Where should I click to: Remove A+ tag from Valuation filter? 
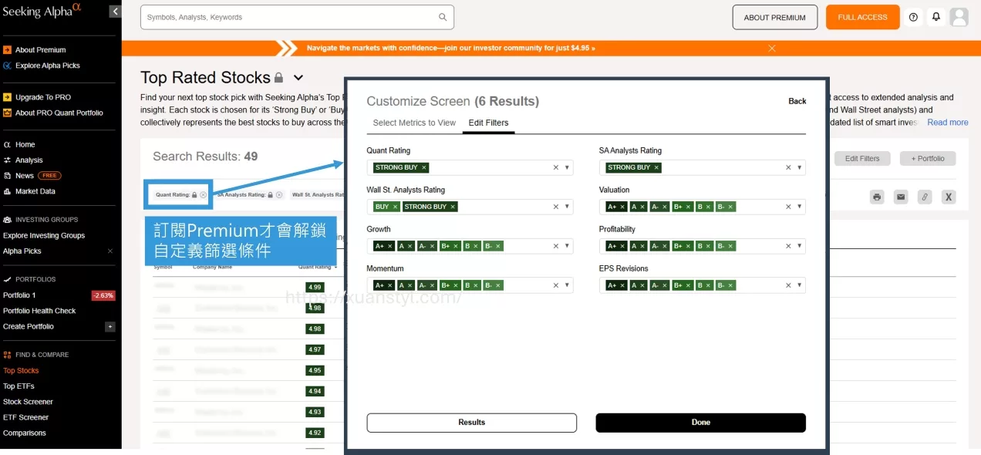click(x=622, y=207)
